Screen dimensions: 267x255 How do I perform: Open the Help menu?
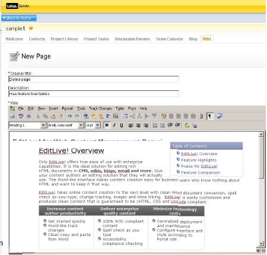coord(144,108)
